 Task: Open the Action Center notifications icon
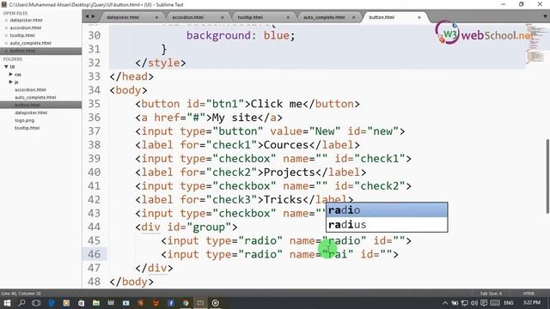[484, 303]
